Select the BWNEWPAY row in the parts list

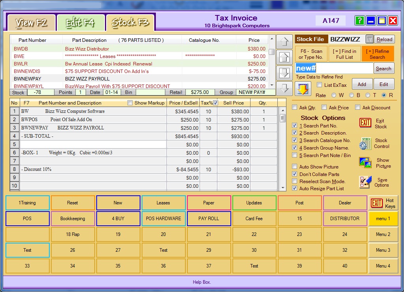(139, 79)
